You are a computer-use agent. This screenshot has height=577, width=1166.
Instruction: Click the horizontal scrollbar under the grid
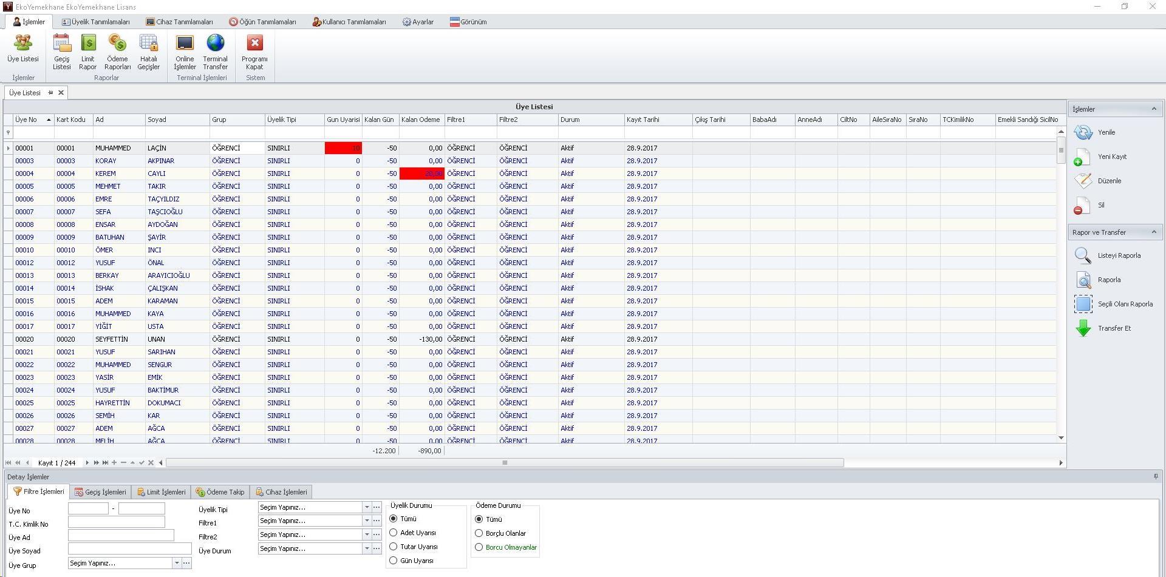[504, 463]
